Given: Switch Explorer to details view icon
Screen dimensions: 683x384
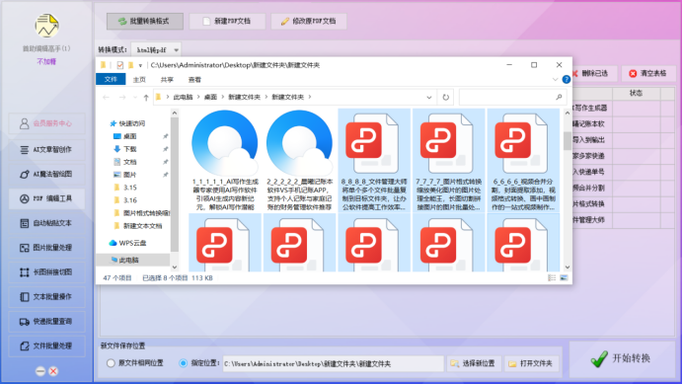Looking at the screenshot, I should (552, 278).
